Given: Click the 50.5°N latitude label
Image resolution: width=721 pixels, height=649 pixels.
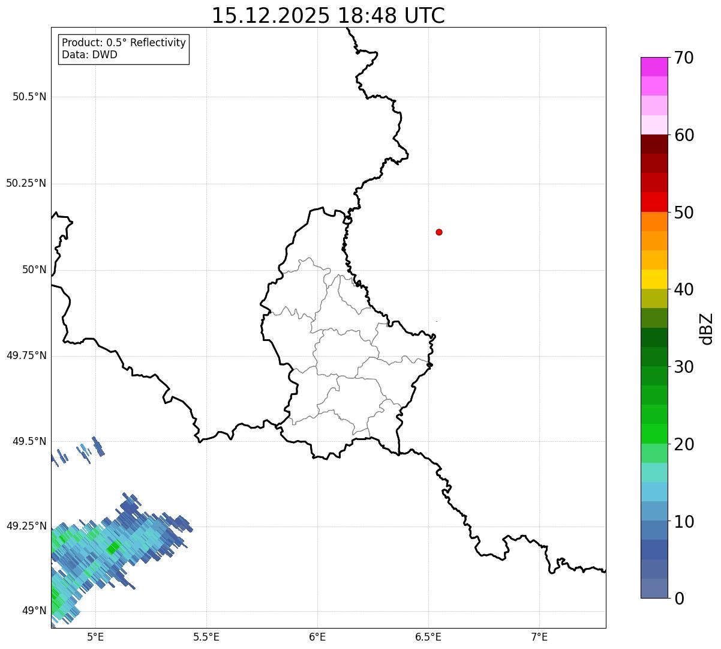Looking at the screenshot, I should pyautogui.click(x=29, y=97).
